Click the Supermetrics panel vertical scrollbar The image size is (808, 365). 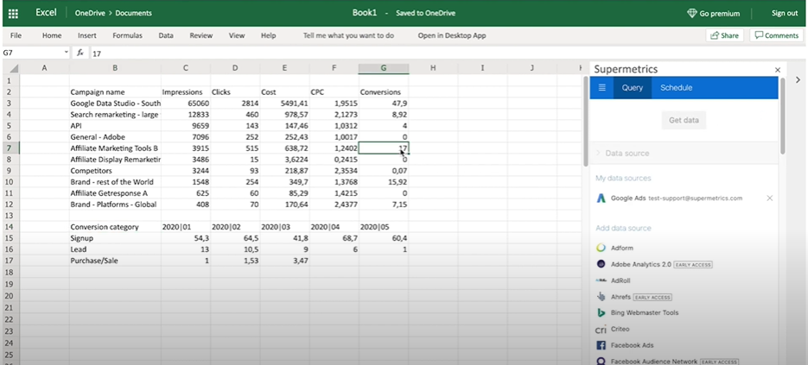pyautogui.click(x=783, y=116)
